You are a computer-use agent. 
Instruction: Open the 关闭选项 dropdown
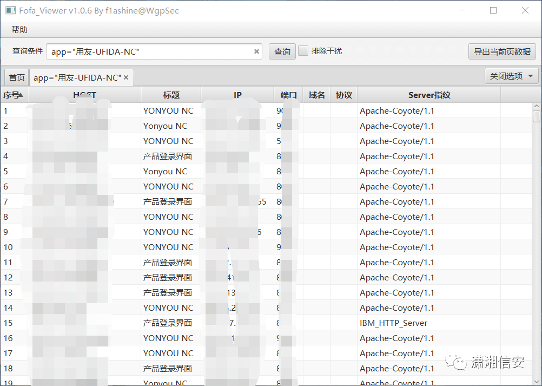point(512,76)
